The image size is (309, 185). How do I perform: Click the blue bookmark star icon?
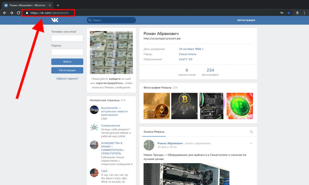(x=289, y=13)
